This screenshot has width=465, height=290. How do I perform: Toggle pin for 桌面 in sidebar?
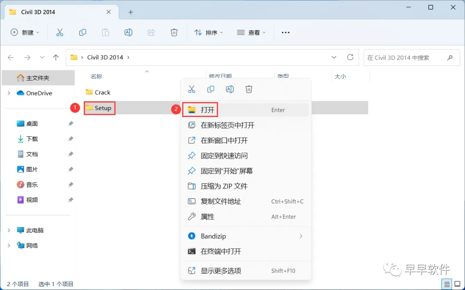pos(71,123)
